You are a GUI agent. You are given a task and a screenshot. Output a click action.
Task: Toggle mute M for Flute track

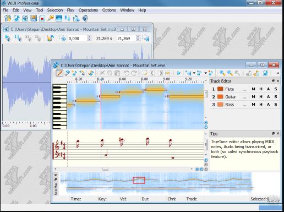click(x=253, y=89)
